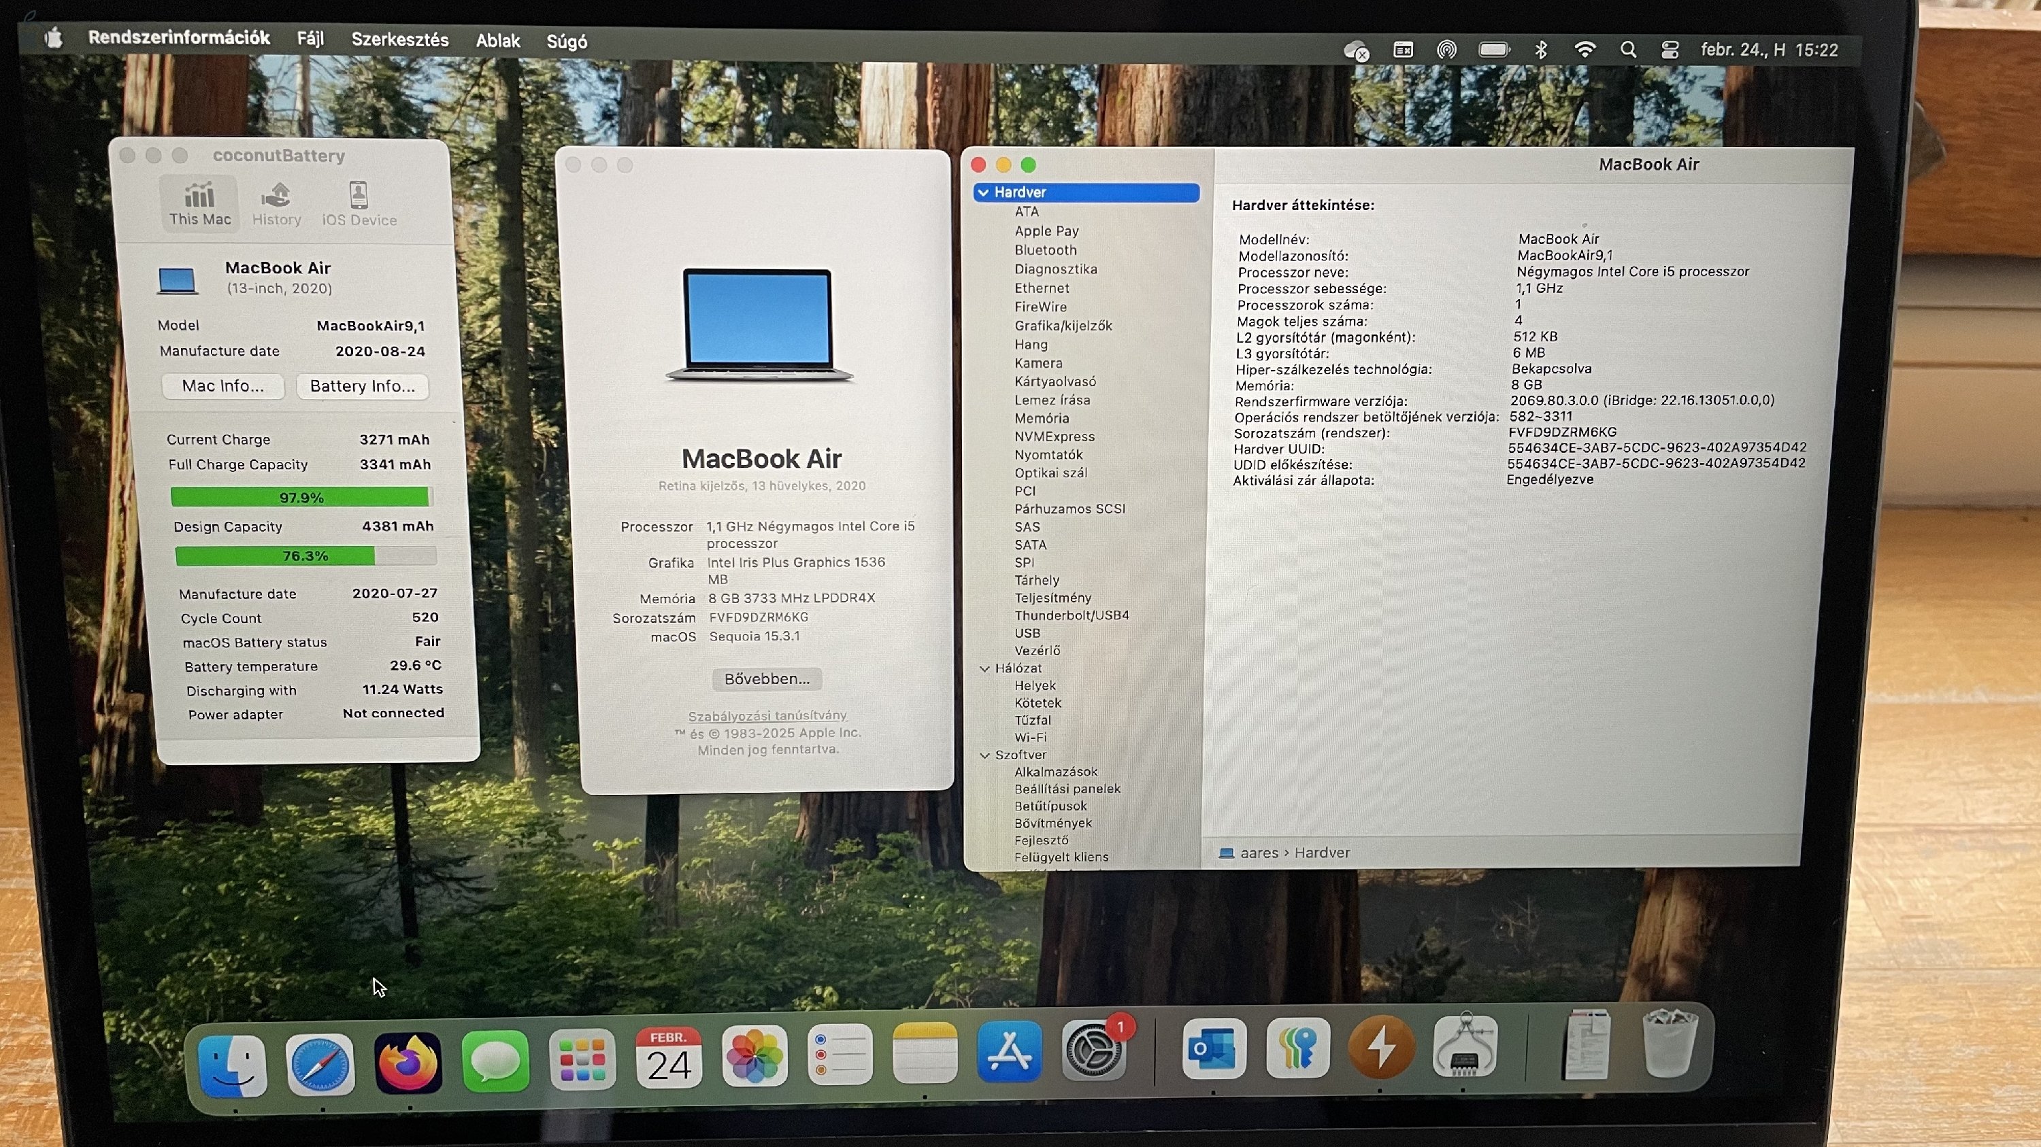The image size is (2041, 1147).
Task: Click the 76.3% design capacity bar
Action: click(x=305, y=555)
